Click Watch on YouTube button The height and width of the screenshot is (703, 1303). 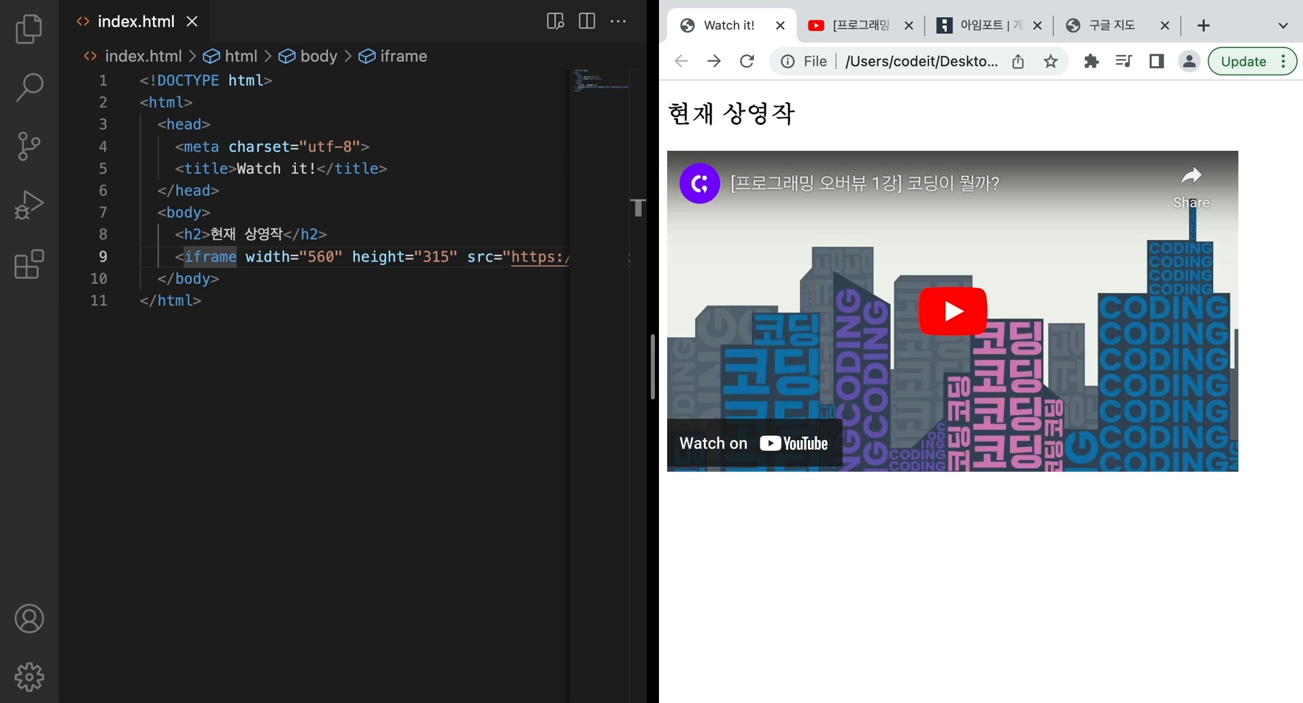[x=754, y=444]
